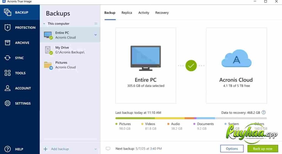282x154 pixels.
Task: Expand the Entire PC backup chevron
Action: tap(96, 35)
